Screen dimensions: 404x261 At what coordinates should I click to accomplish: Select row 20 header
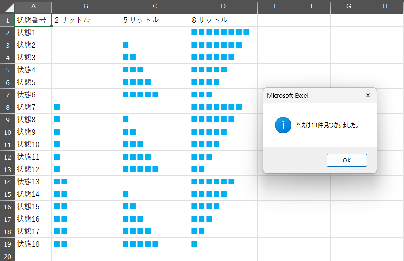click(x=7, y=256)
